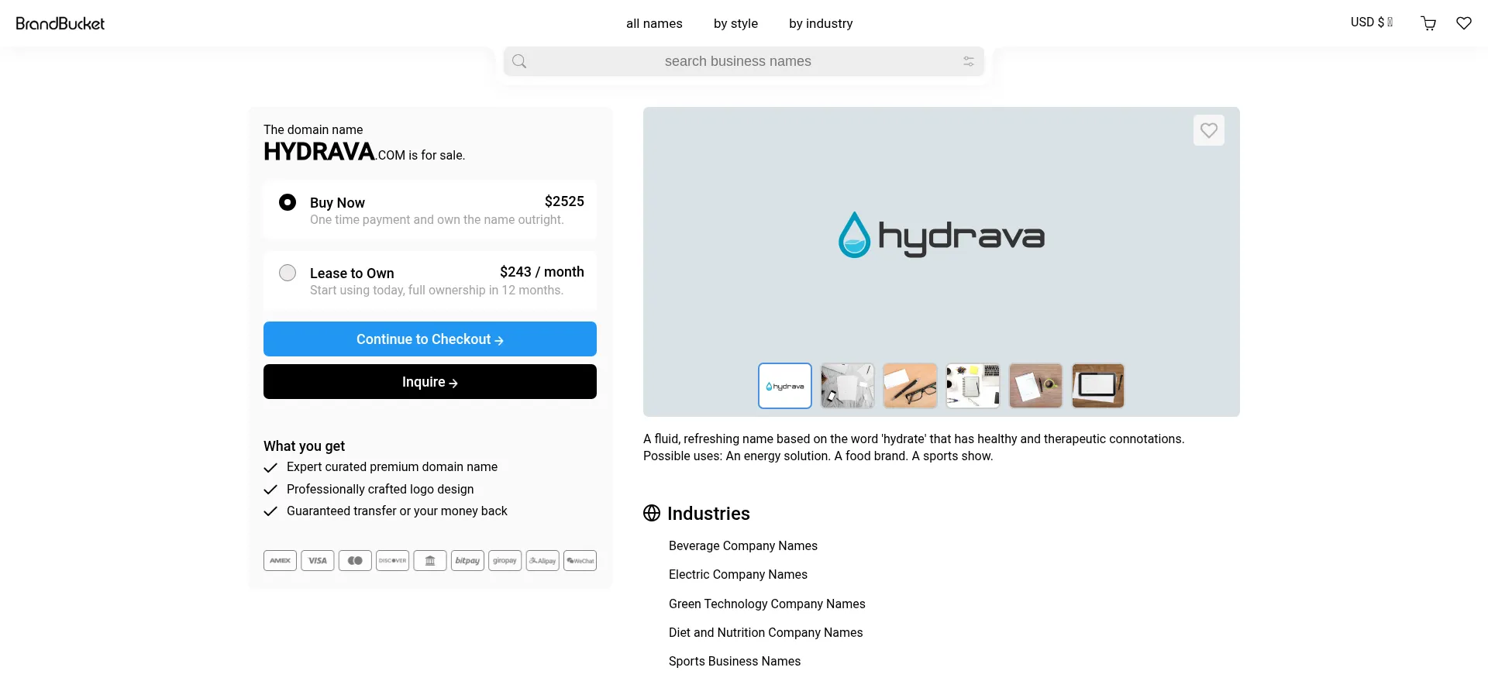Click the bank transfer payment icon
This screenshot has height=688, width=1488.
coord(430,560)
